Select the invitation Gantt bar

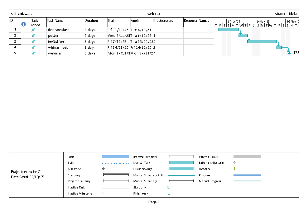[262, 42]
